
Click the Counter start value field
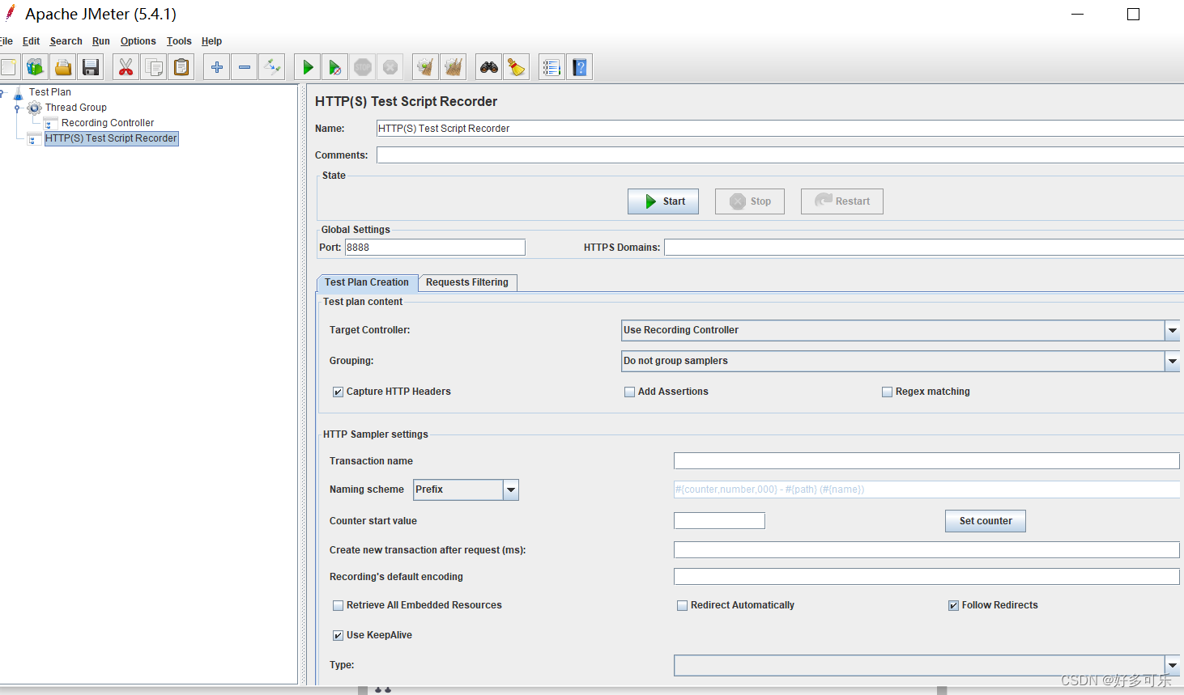click(x=719, y=521)
